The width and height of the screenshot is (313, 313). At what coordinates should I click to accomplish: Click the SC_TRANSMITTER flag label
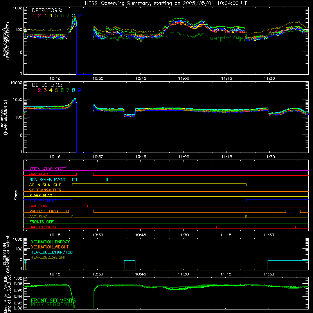[45, 190]
